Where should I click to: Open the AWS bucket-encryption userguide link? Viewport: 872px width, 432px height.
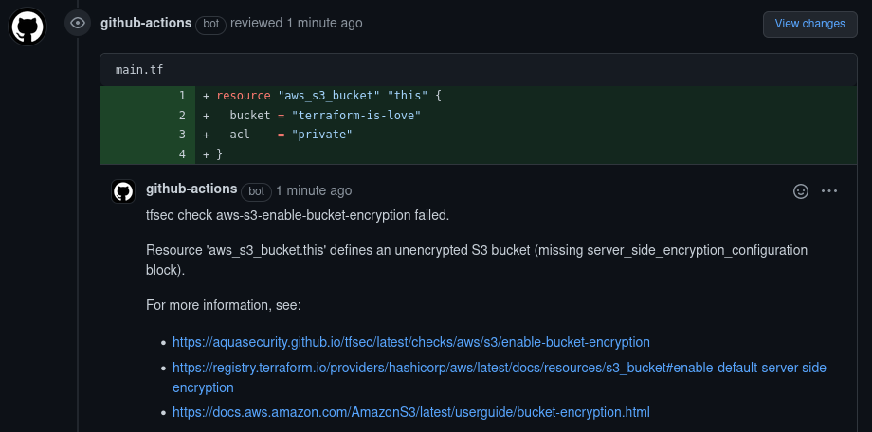411,412
